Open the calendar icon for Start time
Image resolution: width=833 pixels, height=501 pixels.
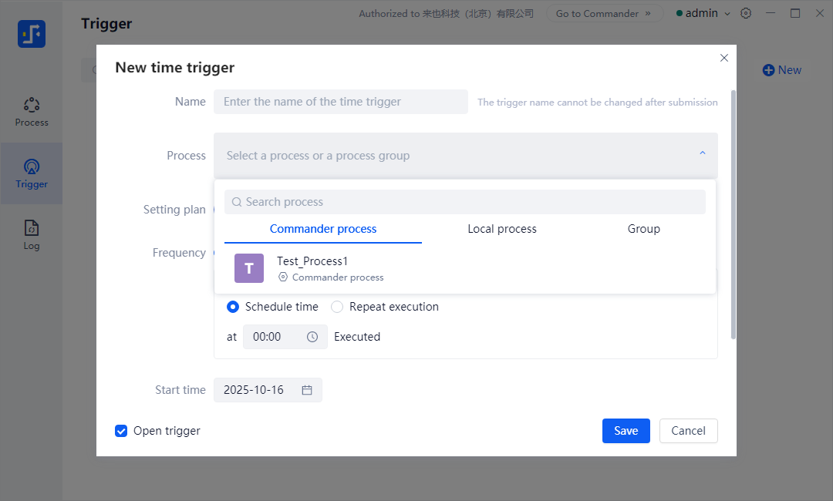click(x=307, y=390)
